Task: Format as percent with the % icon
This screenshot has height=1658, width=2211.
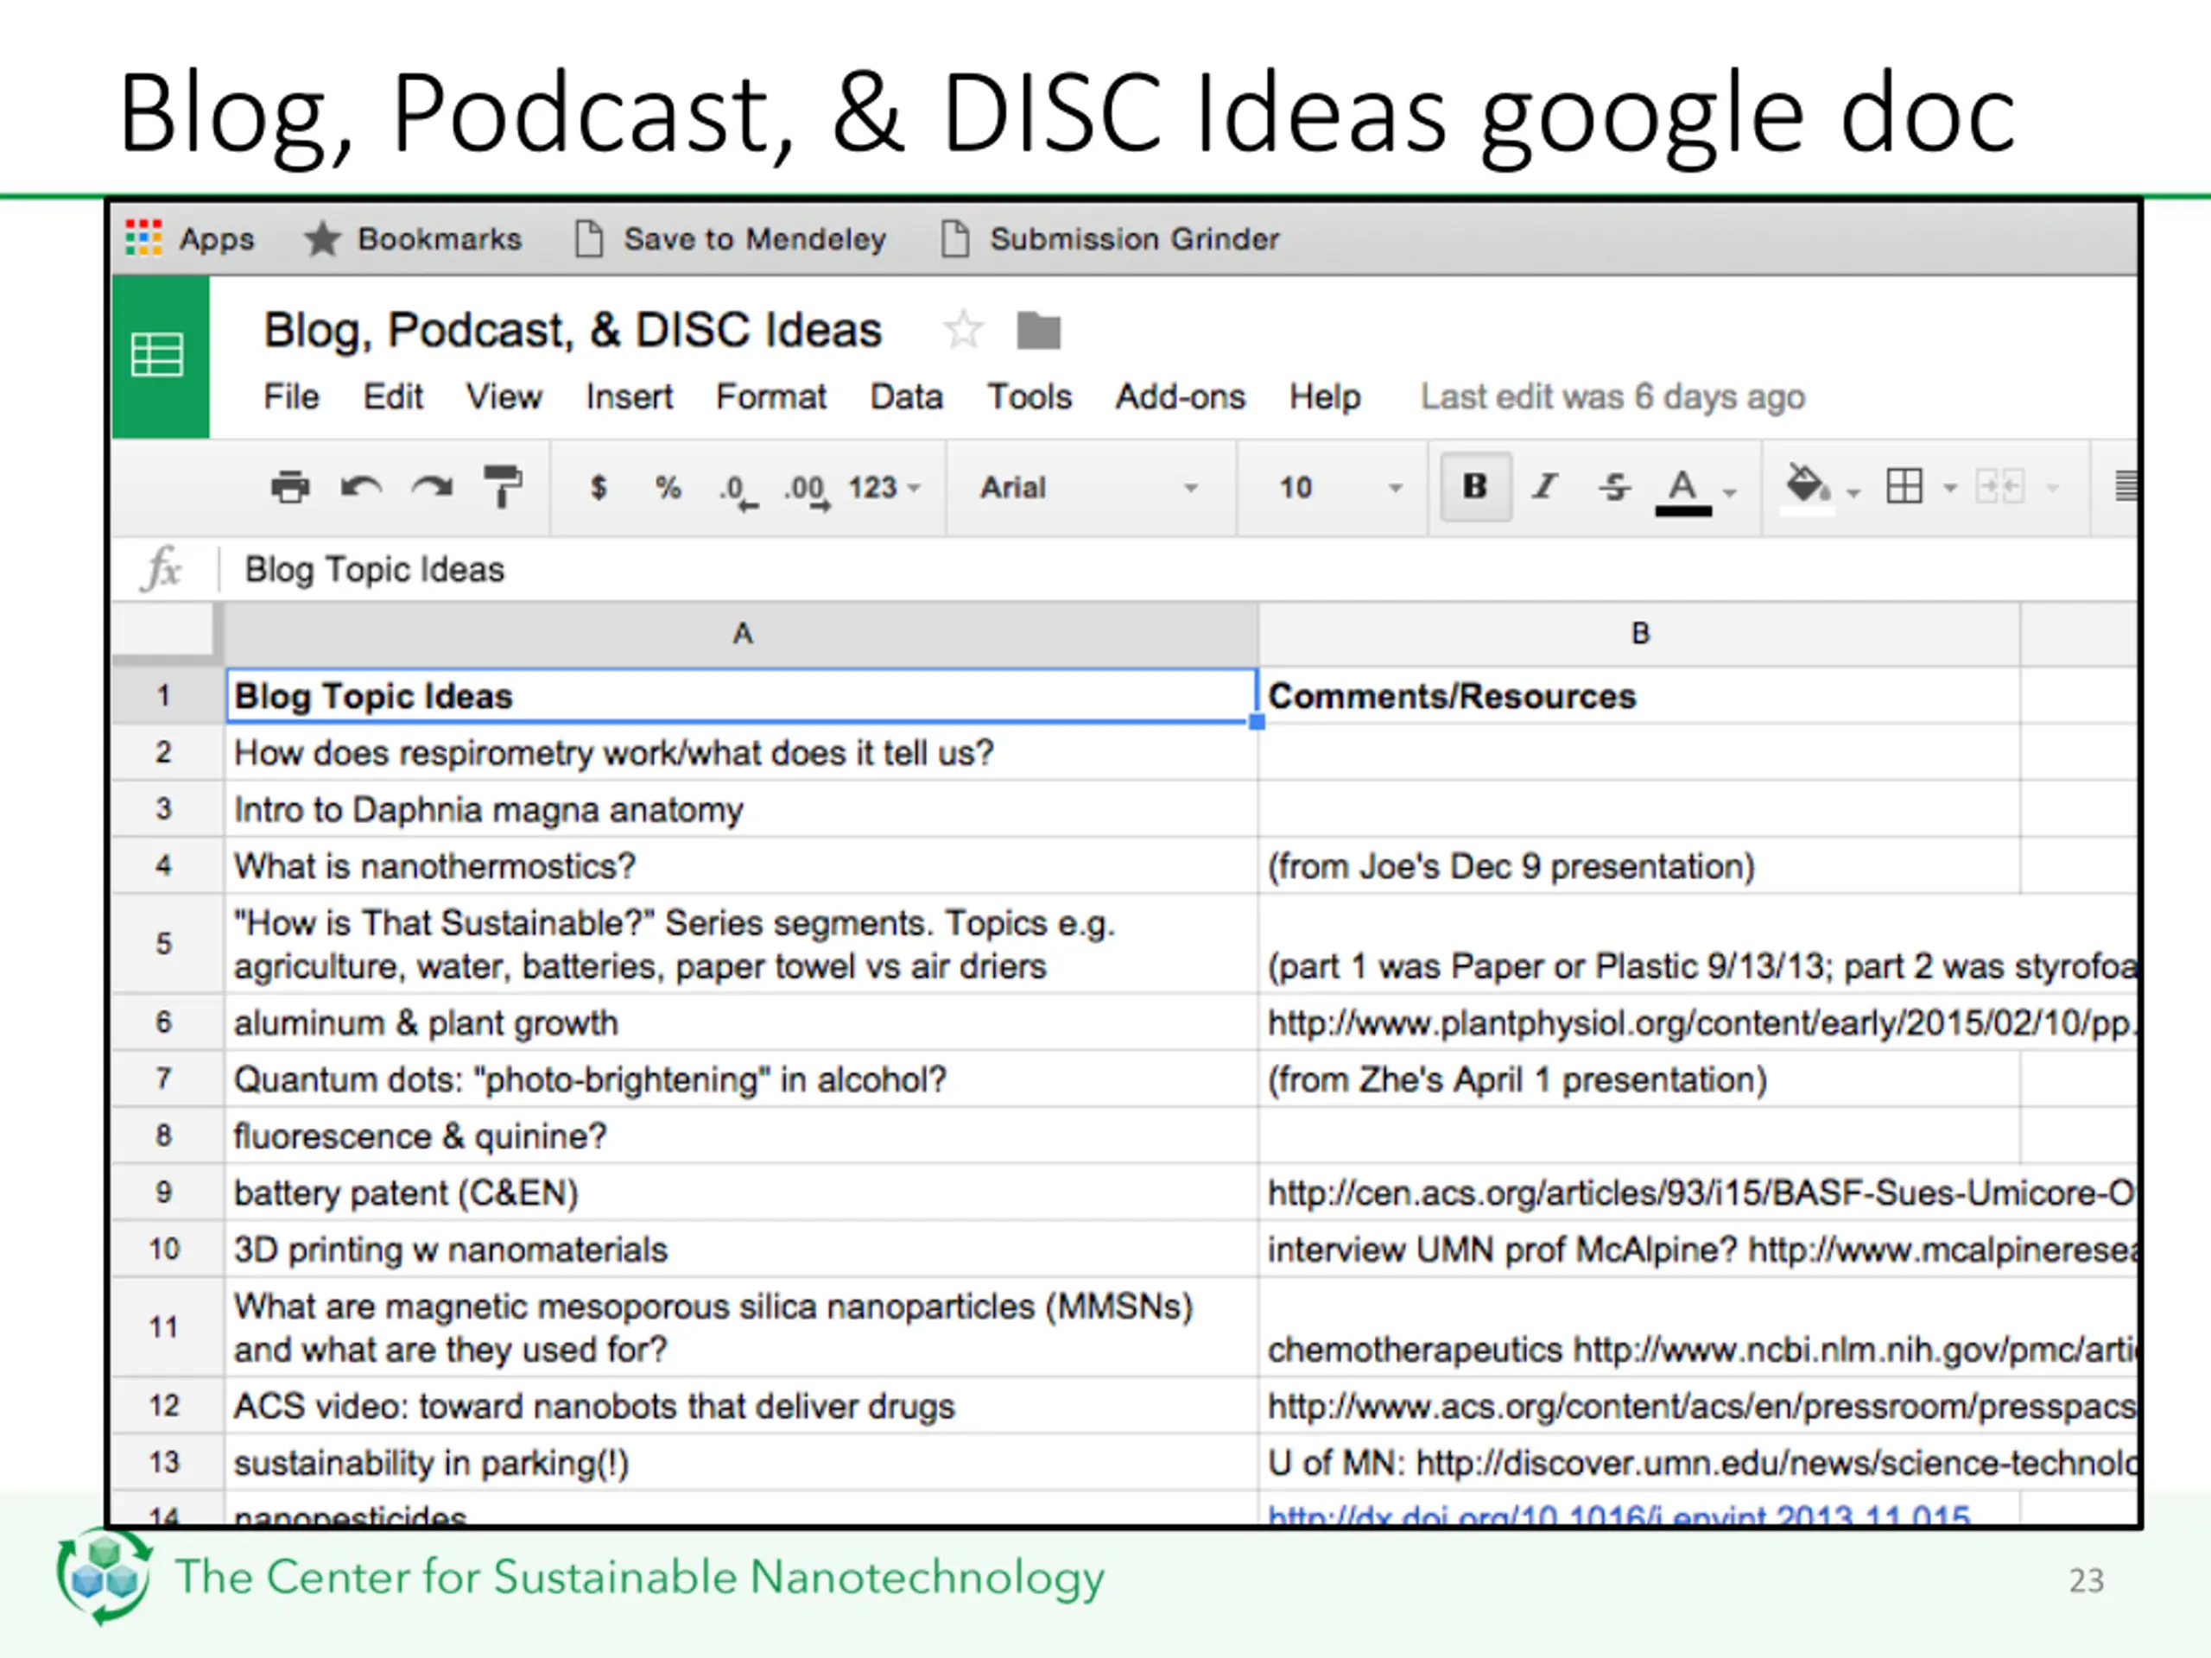Action: [x=668, y=487]
